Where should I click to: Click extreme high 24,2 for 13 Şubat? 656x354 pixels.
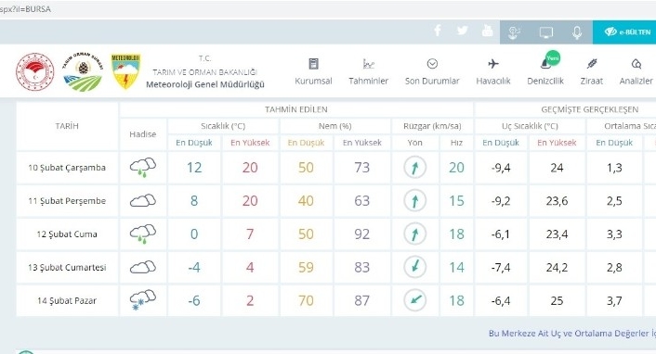557,268
